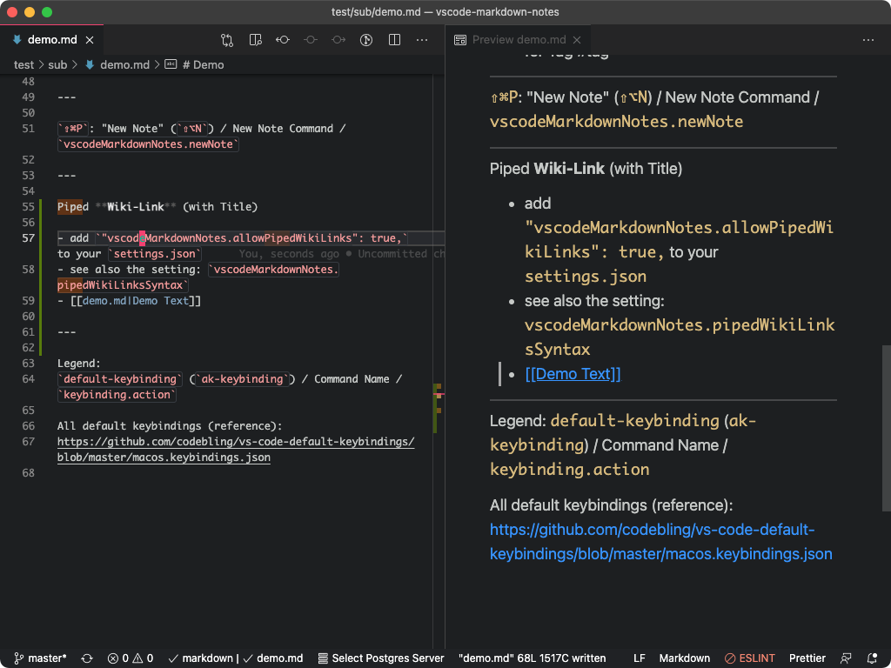The width and height of the screenshot is (891, 668).
Task: Open Markdown language mode selector
Action: point(684,658)
